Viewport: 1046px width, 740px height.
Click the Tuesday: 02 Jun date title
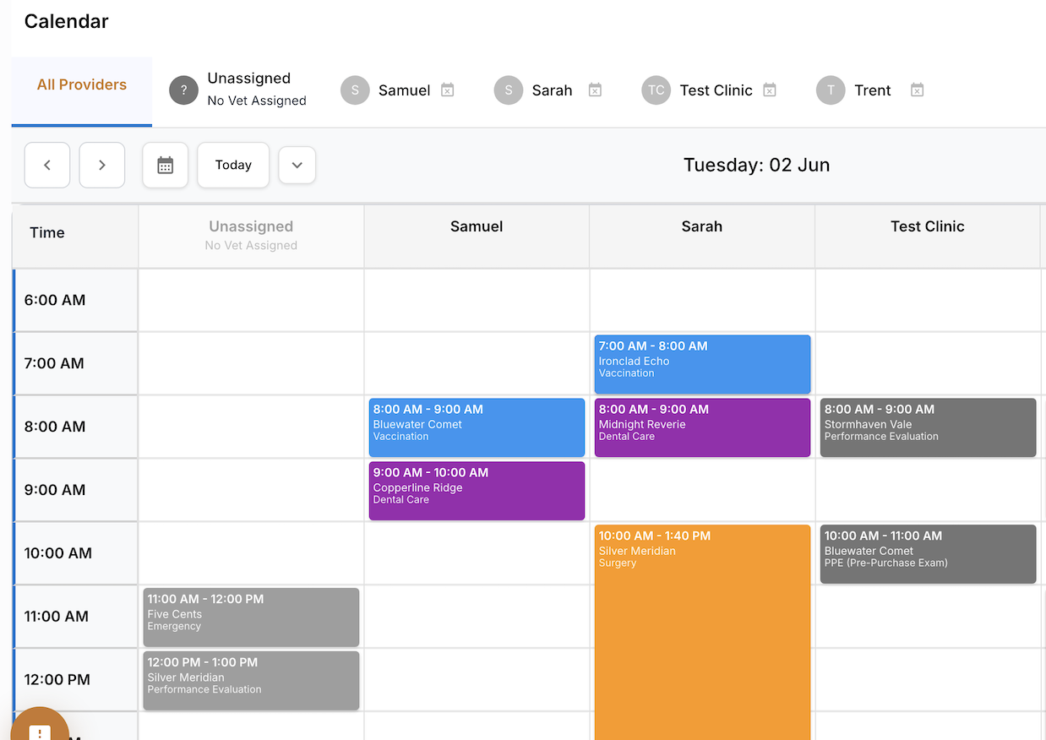pos(756,165)
